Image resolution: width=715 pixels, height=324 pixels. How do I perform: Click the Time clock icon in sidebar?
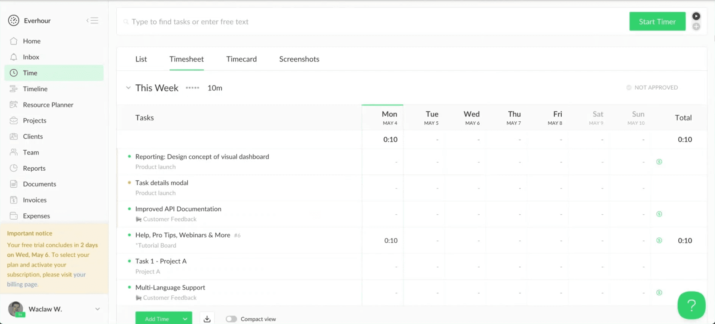(14, 73)
